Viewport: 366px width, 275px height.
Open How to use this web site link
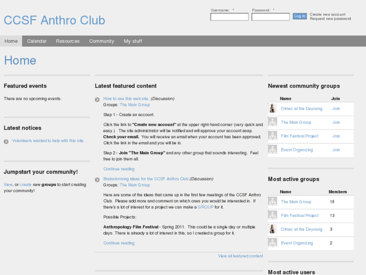click(126, 98)
